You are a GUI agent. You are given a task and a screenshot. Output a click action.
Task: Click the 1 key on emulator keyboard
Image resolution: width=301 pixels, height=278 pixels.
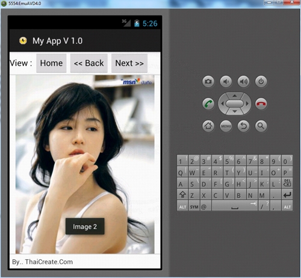182,160
